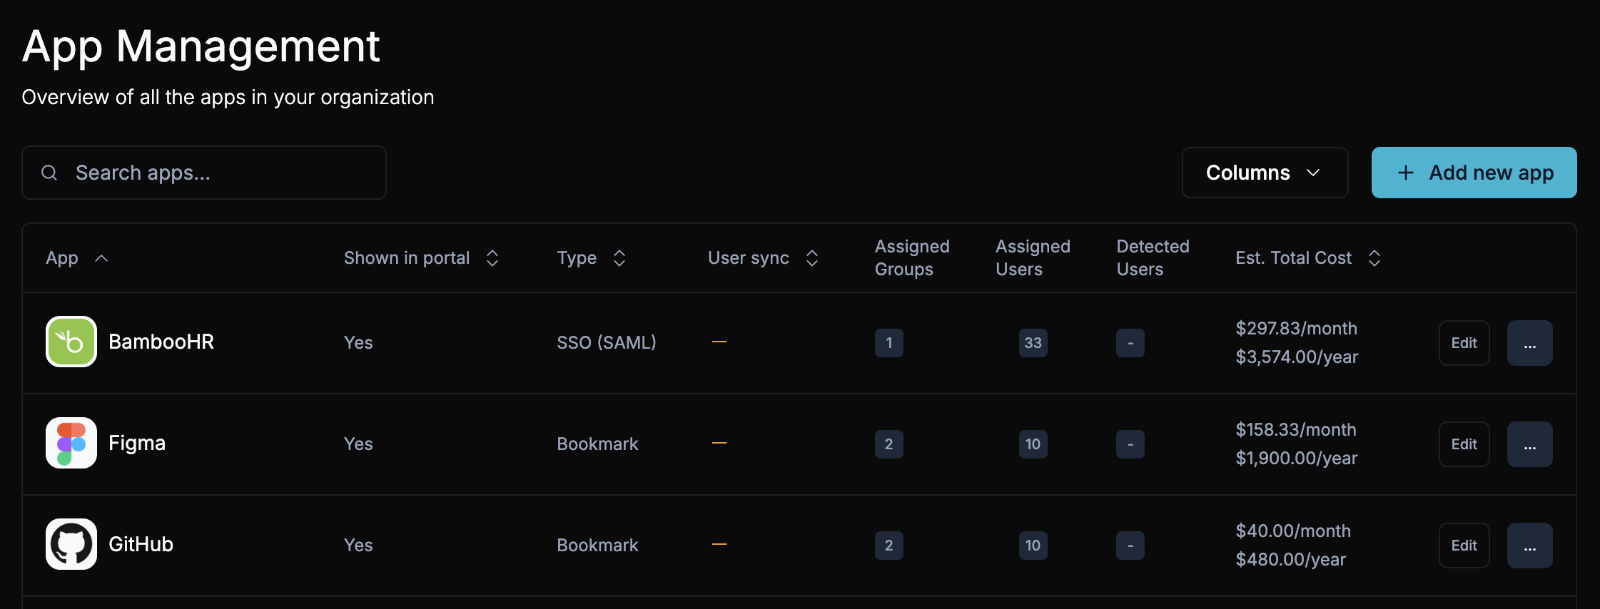Click Figma detected users dash badge
1600x609 pixels.
[1130, 444]
